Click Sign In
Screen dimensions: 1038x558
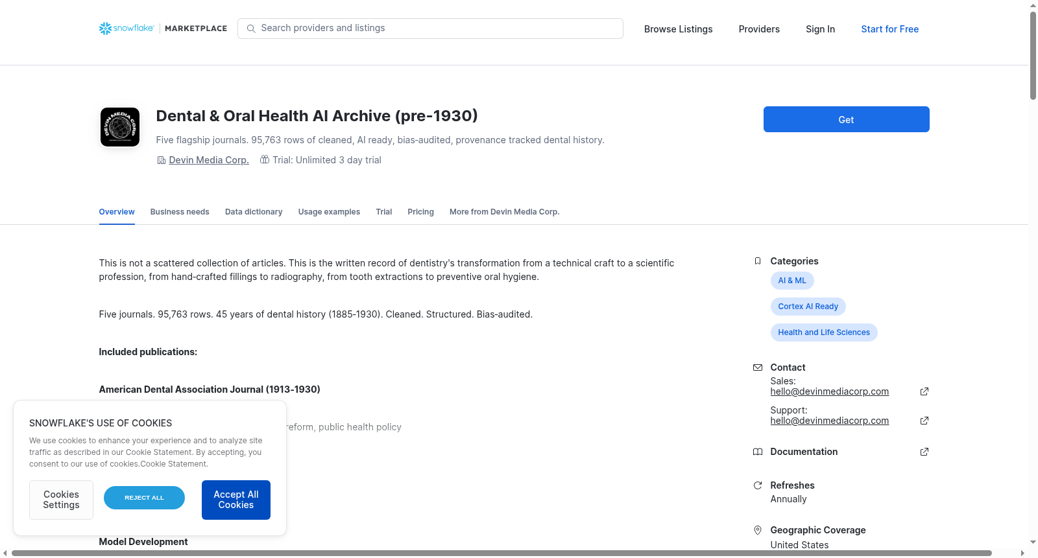point(820,29)
